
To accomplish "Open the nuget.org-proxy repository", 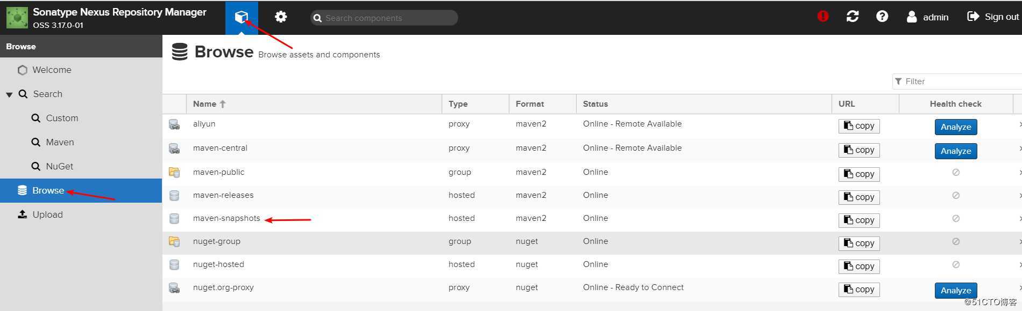I will [x=592, y=289].
